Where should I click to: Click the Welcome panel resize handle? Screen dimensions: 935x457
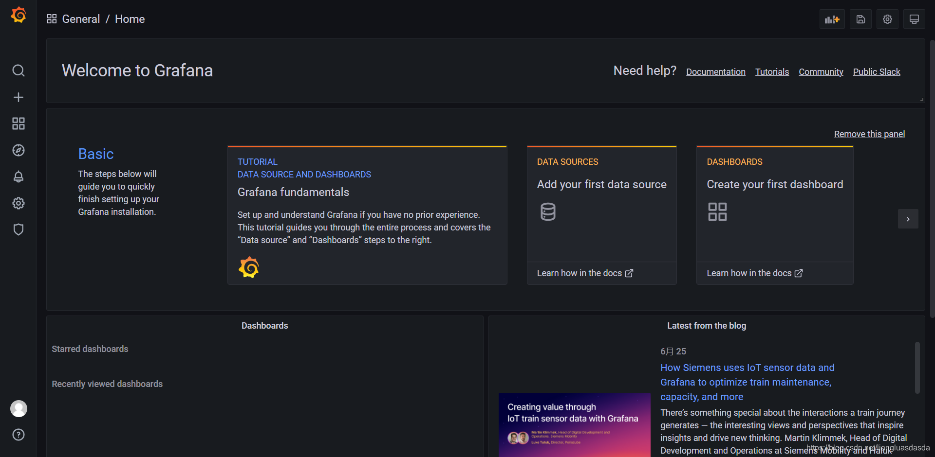click(921, 100)
